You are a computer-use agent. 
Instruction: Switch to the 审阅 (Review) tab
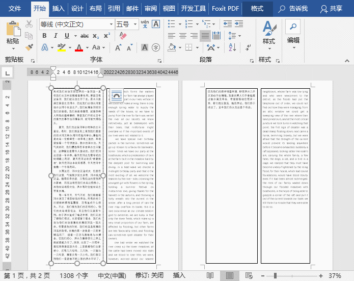click(150, 8)
